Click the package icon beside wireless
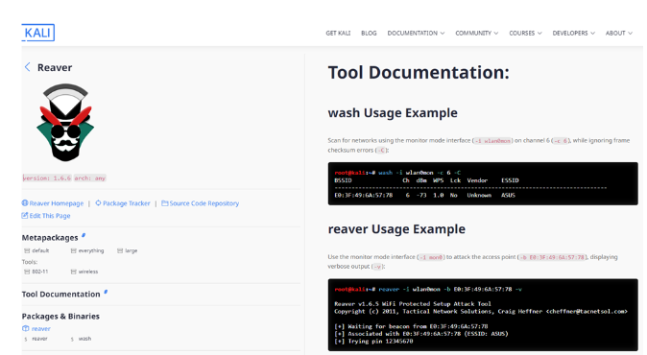This screenshot has height=355, width=647. 74,272
